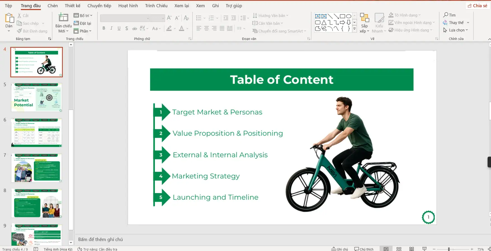This screenshot has height=251, width=491.
Task: Increase font size with the A-up icon
Action: coord(169,18)
